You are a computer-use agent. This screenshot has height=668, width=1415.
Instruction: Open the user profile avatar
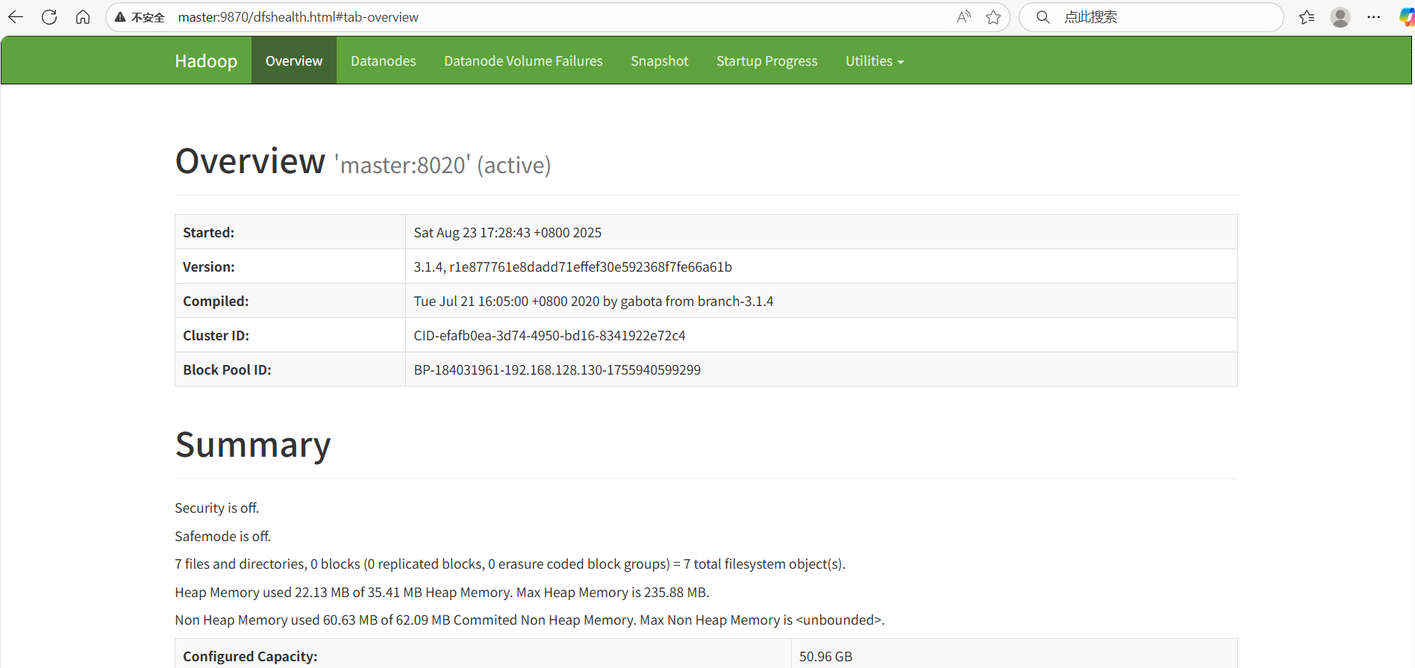(x=1340, y=17)
